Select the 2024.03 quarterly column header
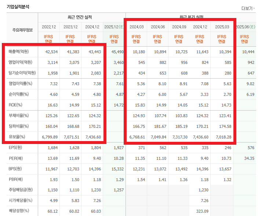The height and width of the screenshot is (216, 258). (137, 27)
